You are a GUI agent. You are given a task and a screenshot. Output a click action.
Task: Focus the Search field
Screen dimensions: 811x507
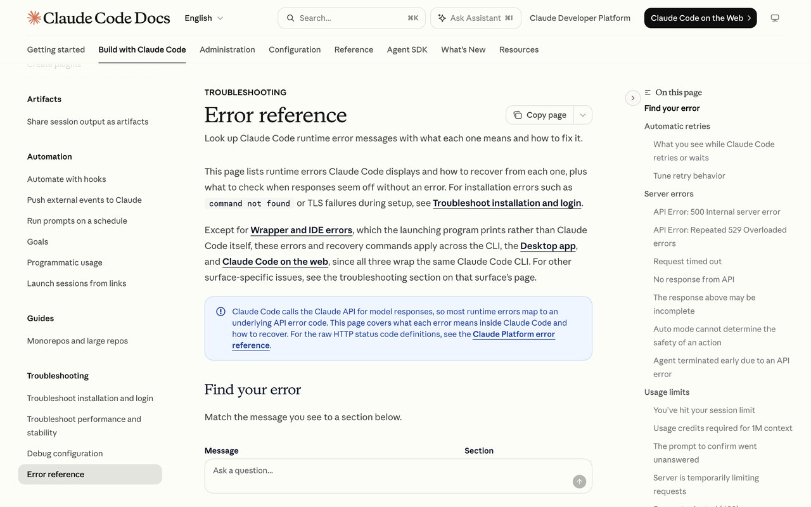click(352, 18)
